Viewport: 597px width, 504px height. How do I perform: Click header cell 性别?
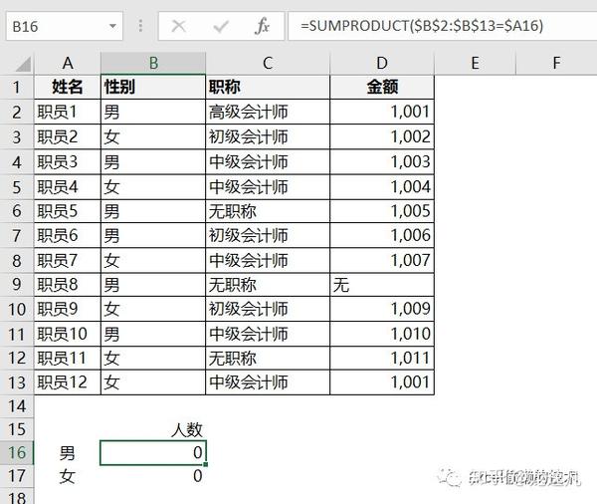153,87
